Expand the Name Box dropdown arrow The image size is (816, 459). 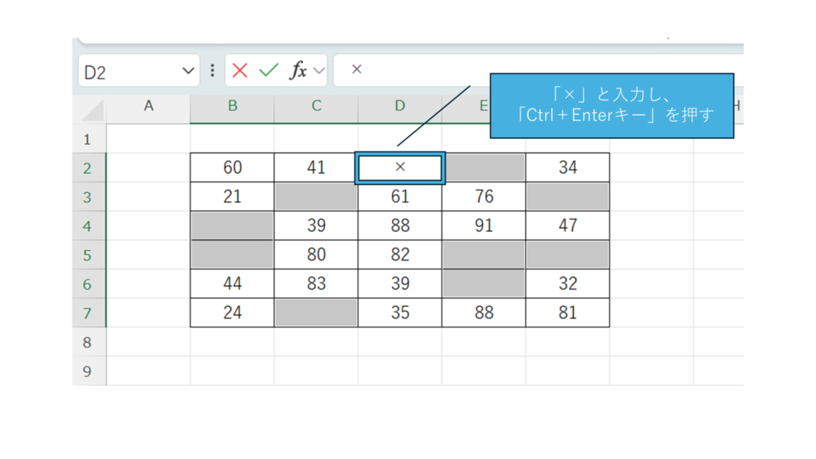pyautogui.click(x=188, y=71)
